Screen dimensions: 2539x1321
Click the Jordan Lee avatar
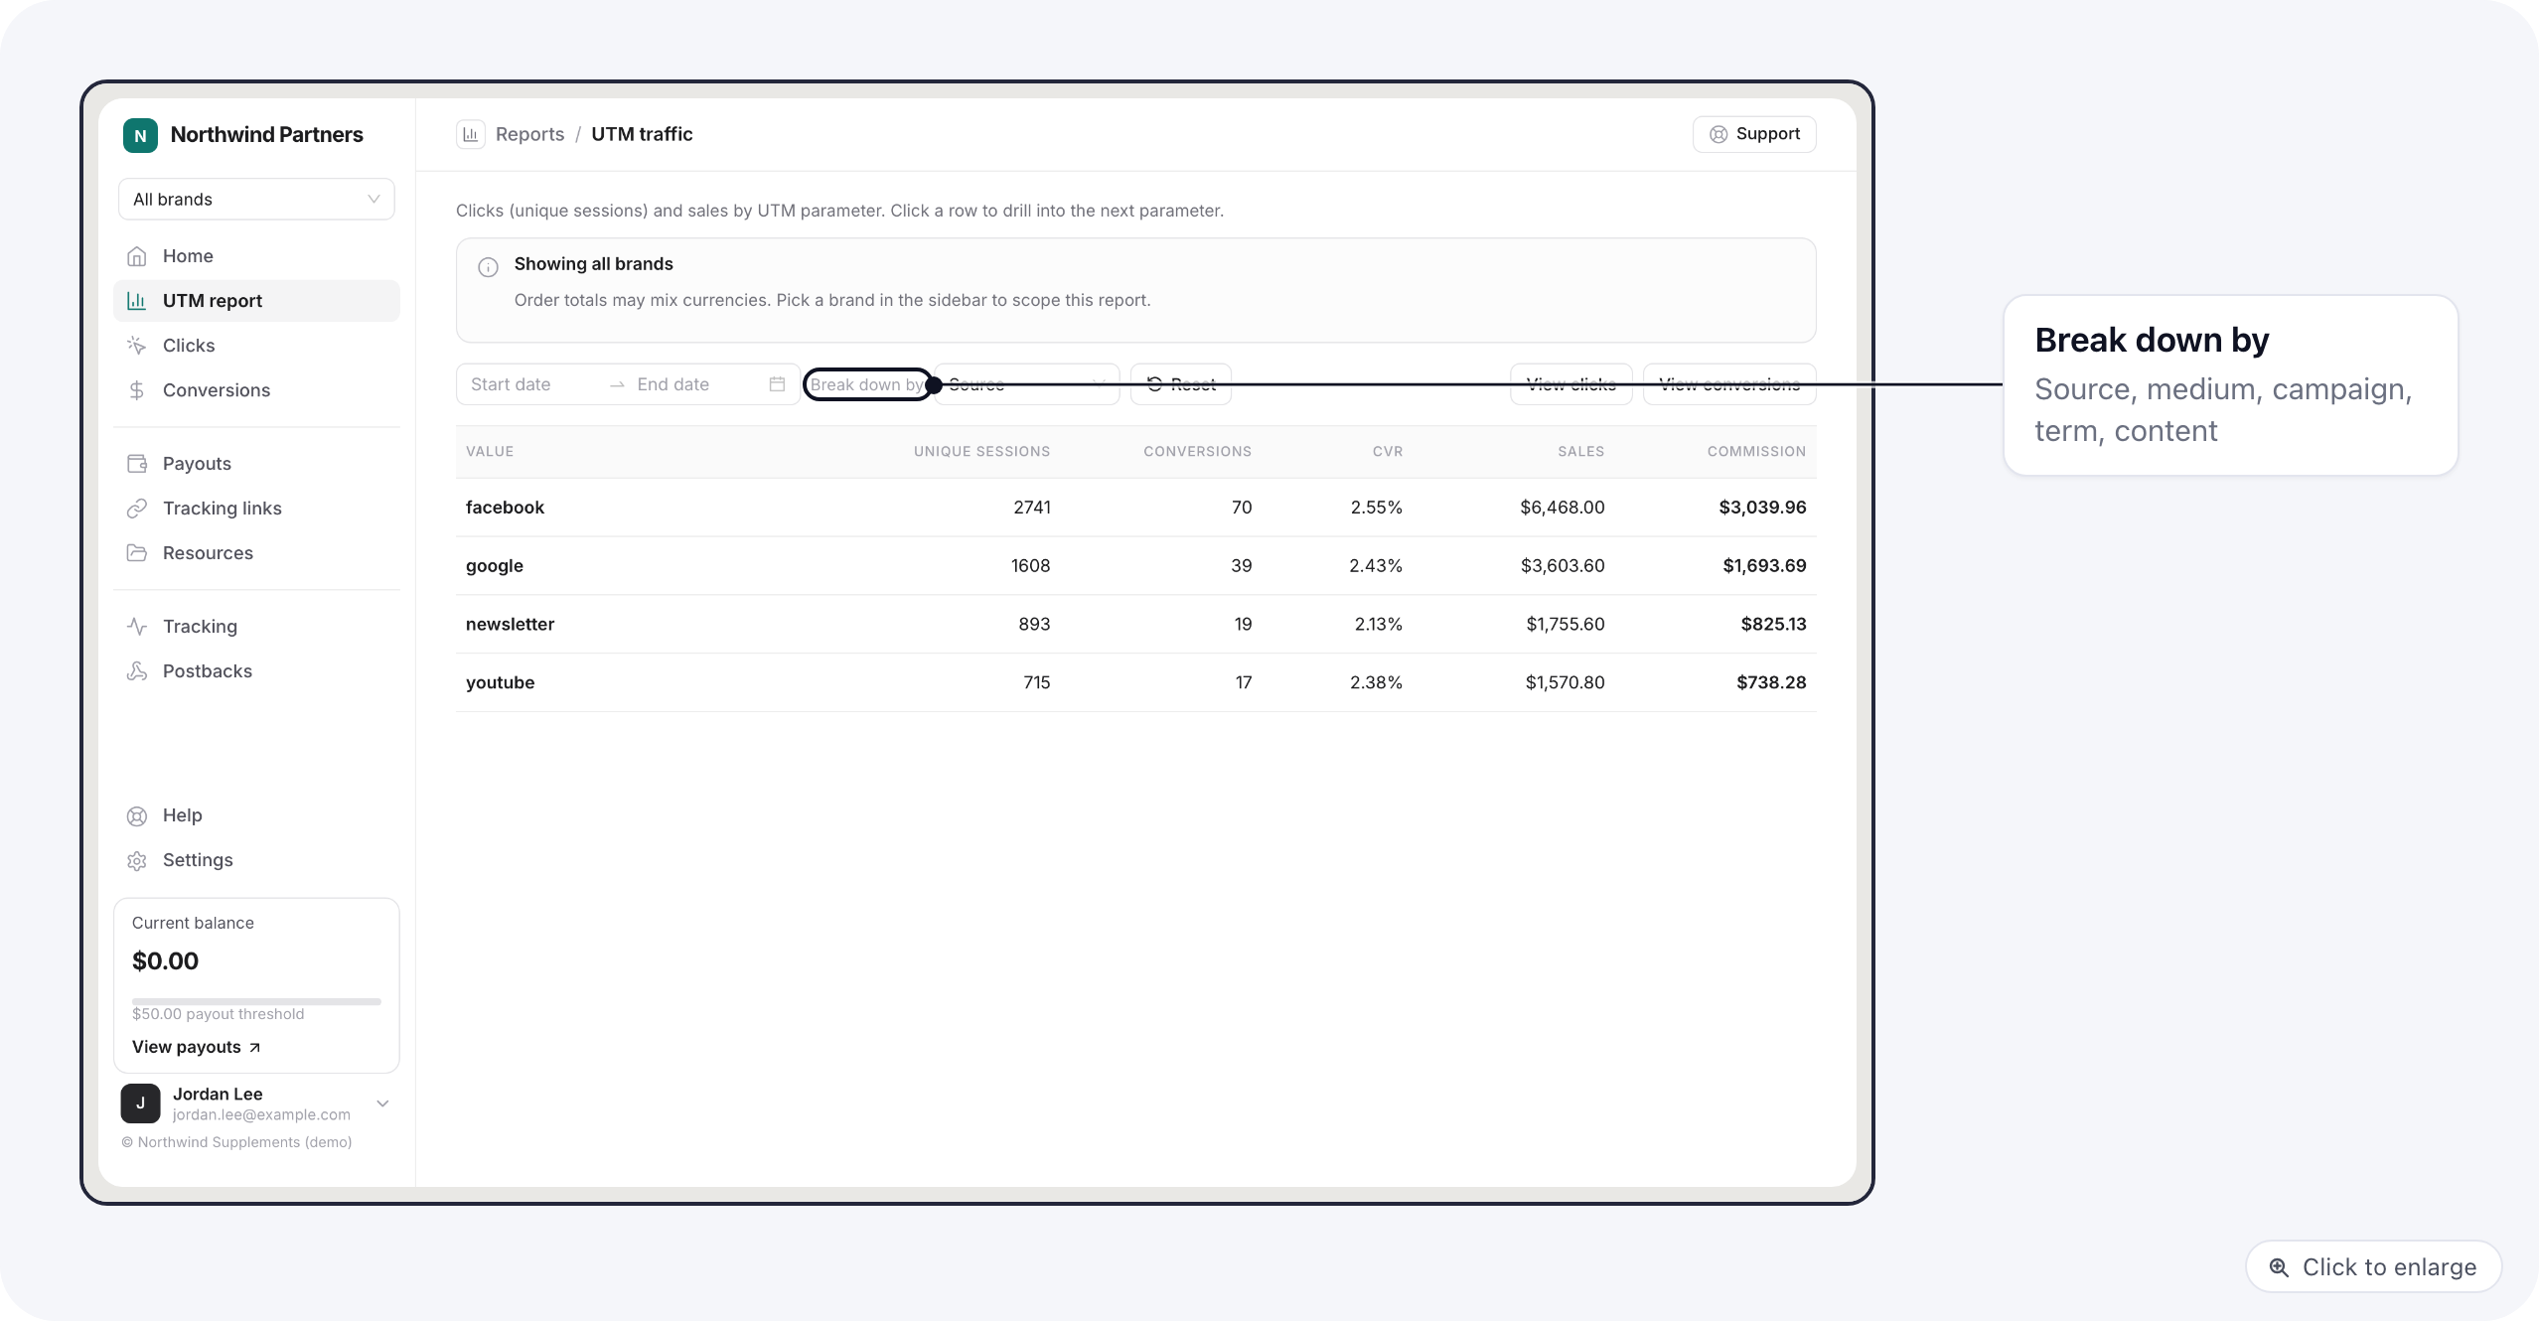(140, 1103)
